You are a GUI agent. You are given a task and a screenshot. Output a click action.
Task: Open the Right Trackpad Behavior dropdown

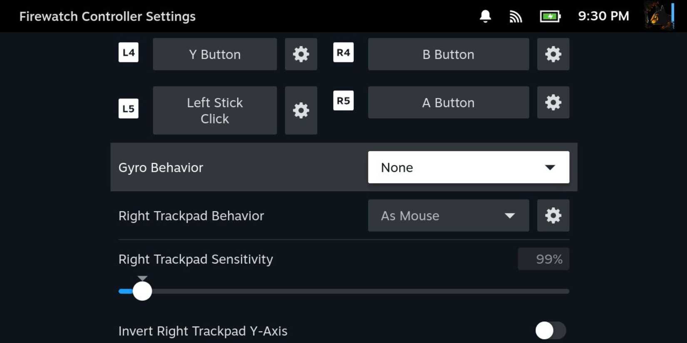point(448,215)
